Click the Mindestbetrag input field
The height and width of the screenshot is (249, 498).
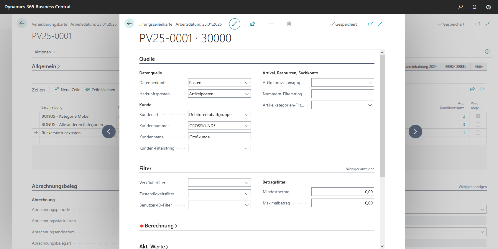tap(343, 192)
